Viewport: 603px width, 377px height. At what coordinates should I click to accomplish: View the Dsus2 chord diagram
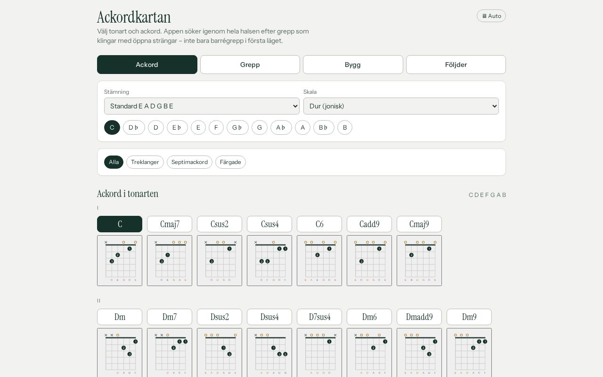220,352
